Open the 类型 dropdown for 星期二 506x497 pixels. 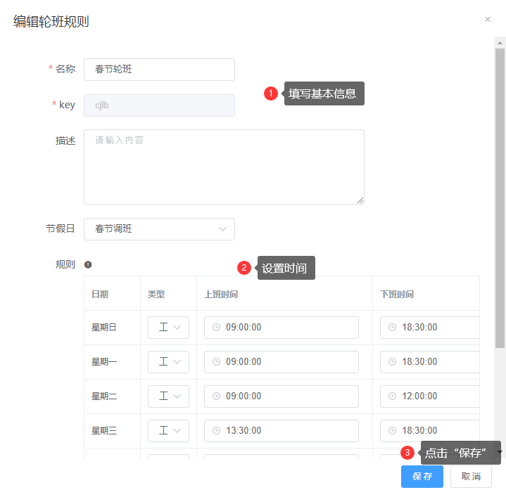click(x=168, y=396)
